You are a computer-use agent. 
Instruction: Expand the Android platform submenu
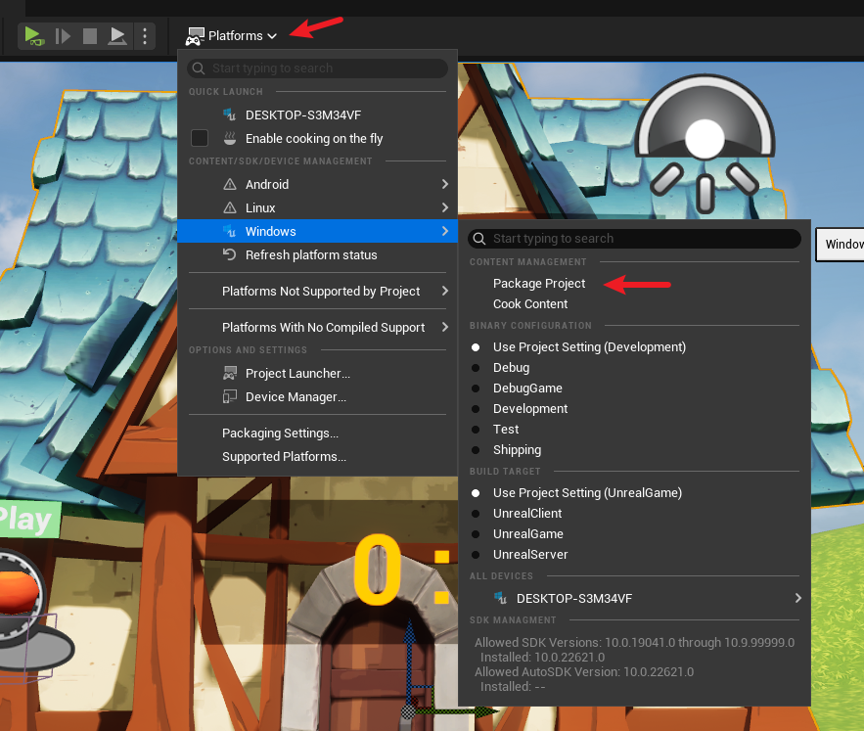(x=317, y=184)
